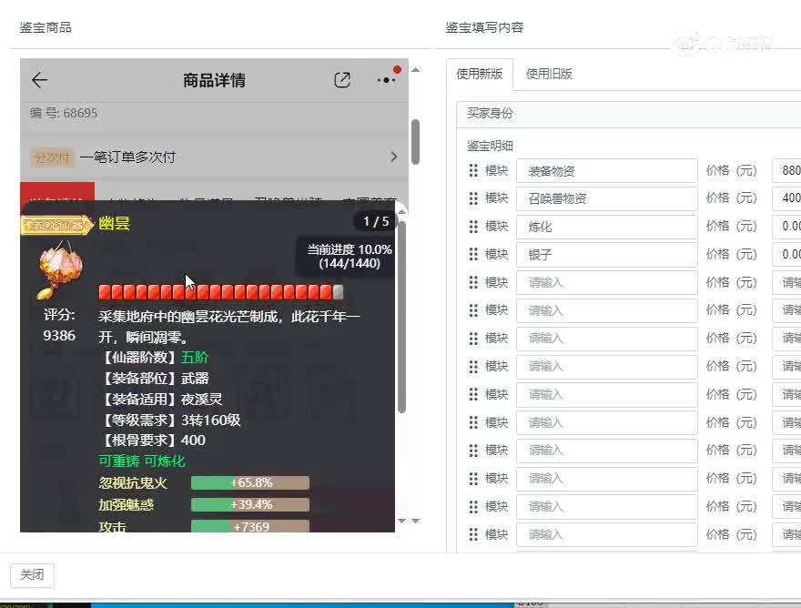This screenshot has height=608, width=801.
Task: Click the share icon in 商品详情 header
Action: click(x=341, y=80)
